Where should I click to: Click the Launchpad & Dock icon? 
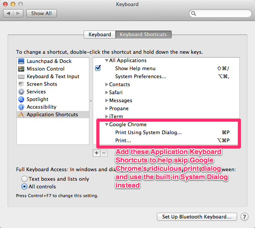[x=21, y=61]
